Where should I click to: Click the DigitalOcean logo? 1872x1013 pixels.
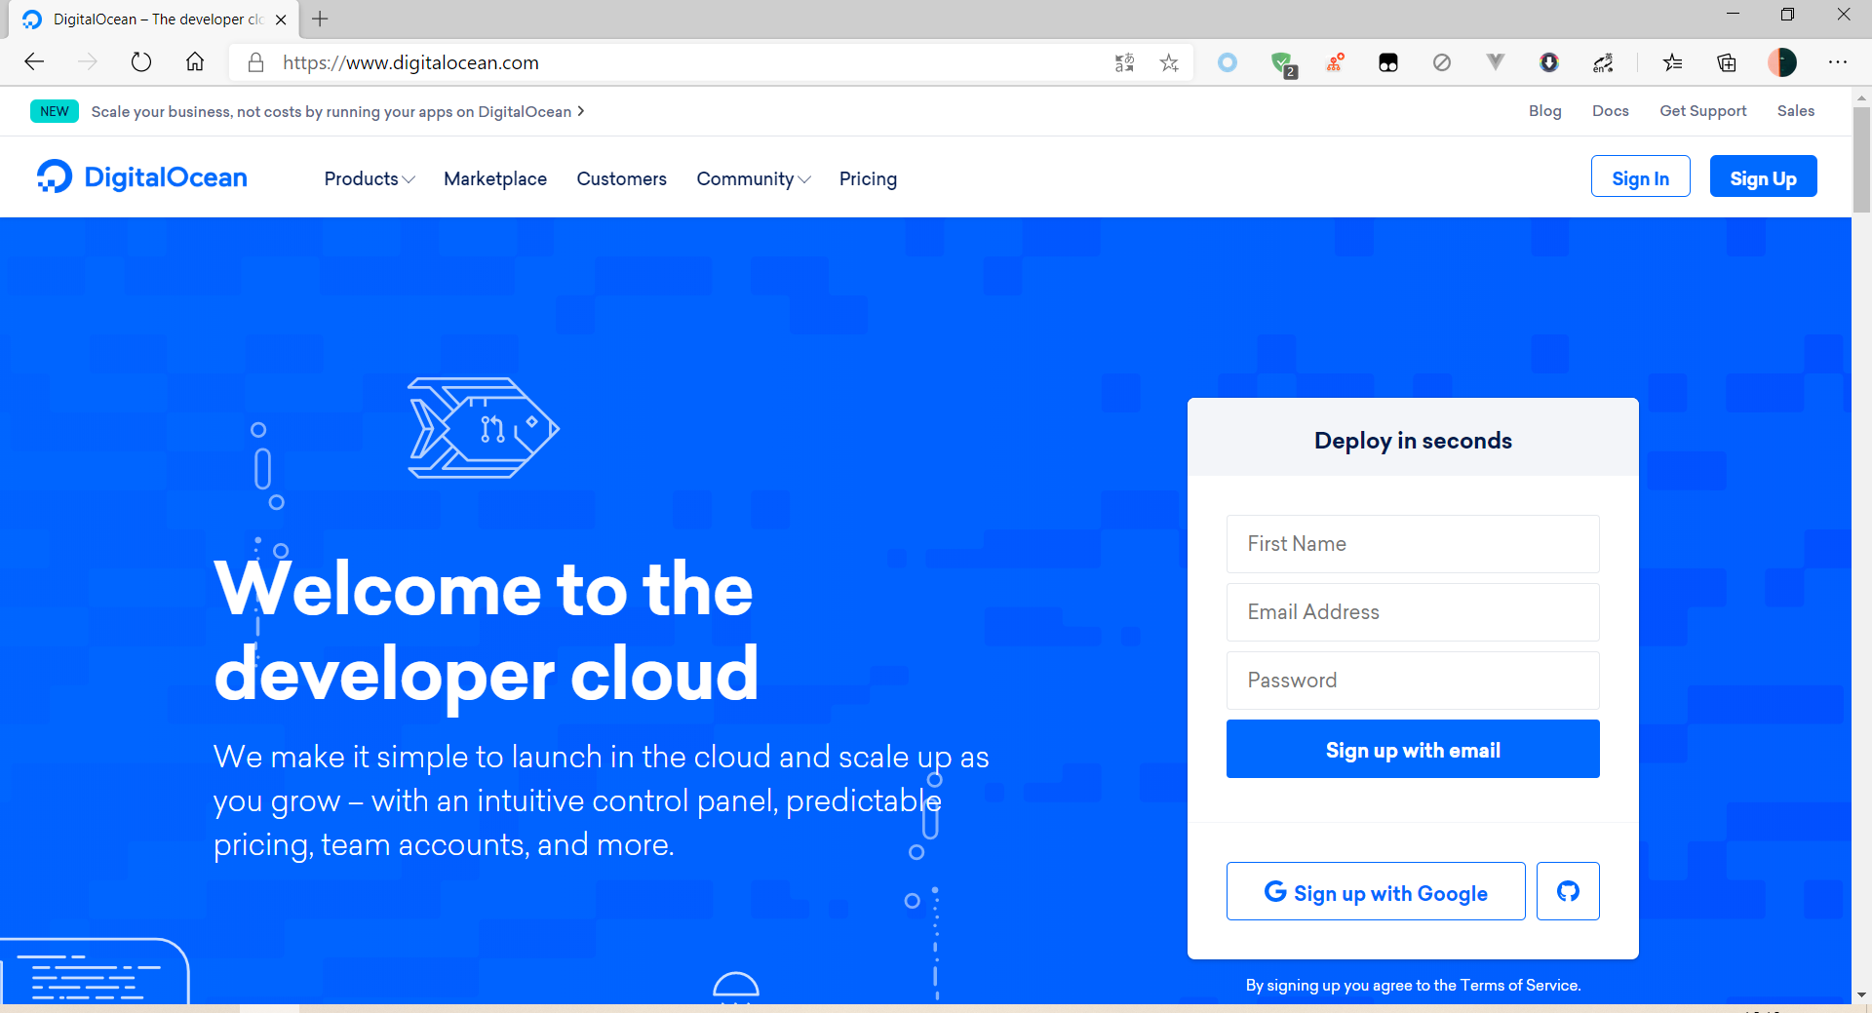(x=142, y=176)
